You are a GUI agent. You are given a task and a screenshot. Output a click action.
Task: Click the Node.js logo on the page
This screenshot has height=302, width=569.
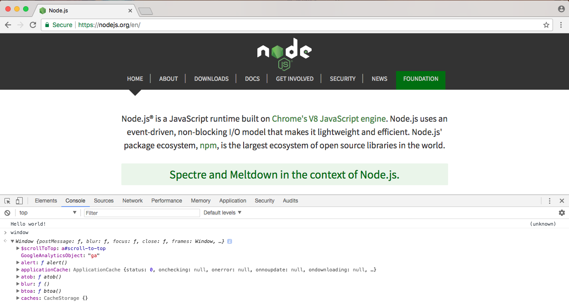pyautogui.click(x=284, y=54)
